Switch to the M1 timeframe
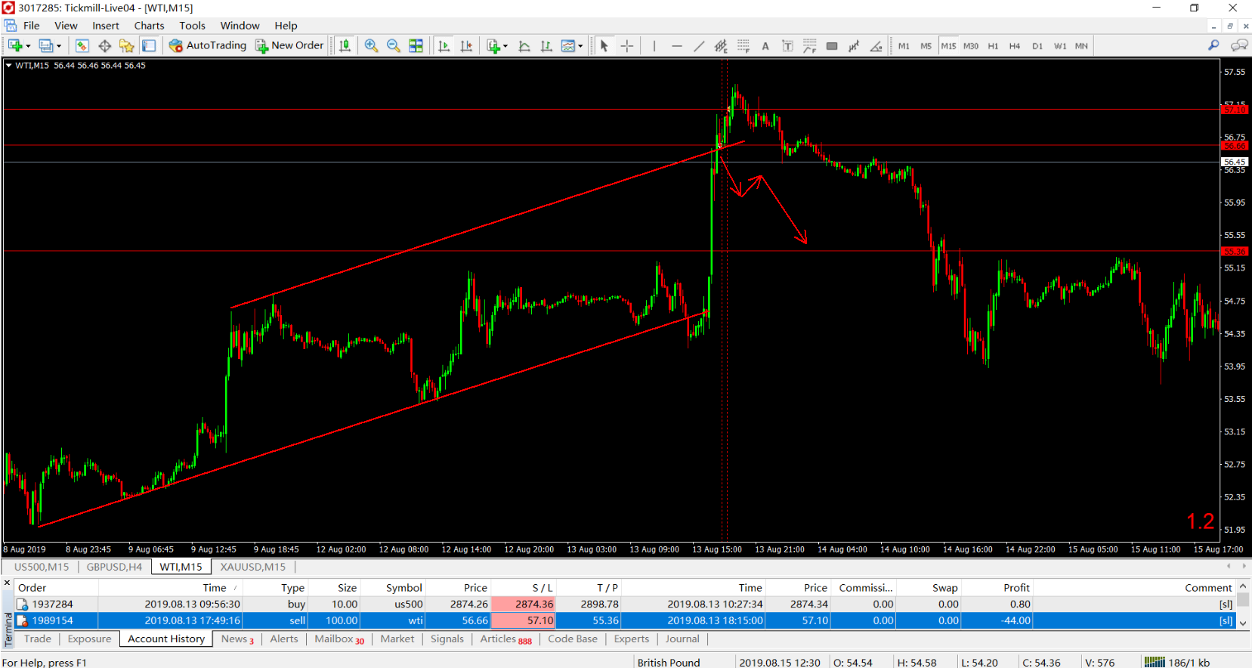 [x=904, y=46]
